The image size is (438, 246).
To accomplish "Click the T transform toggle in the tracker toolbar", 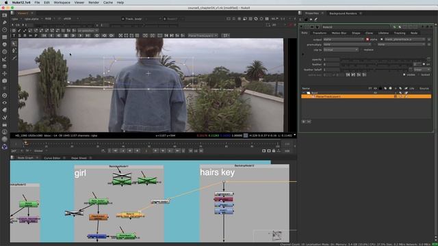I will pos(14,36).
